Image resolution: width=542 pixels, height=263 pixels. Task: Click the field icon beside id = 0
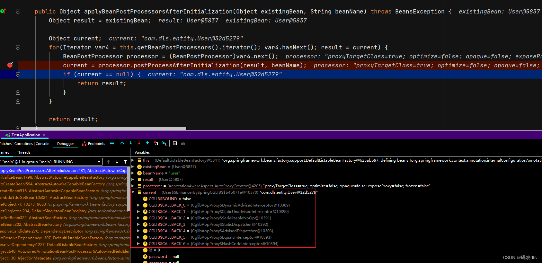click(145, 250)
